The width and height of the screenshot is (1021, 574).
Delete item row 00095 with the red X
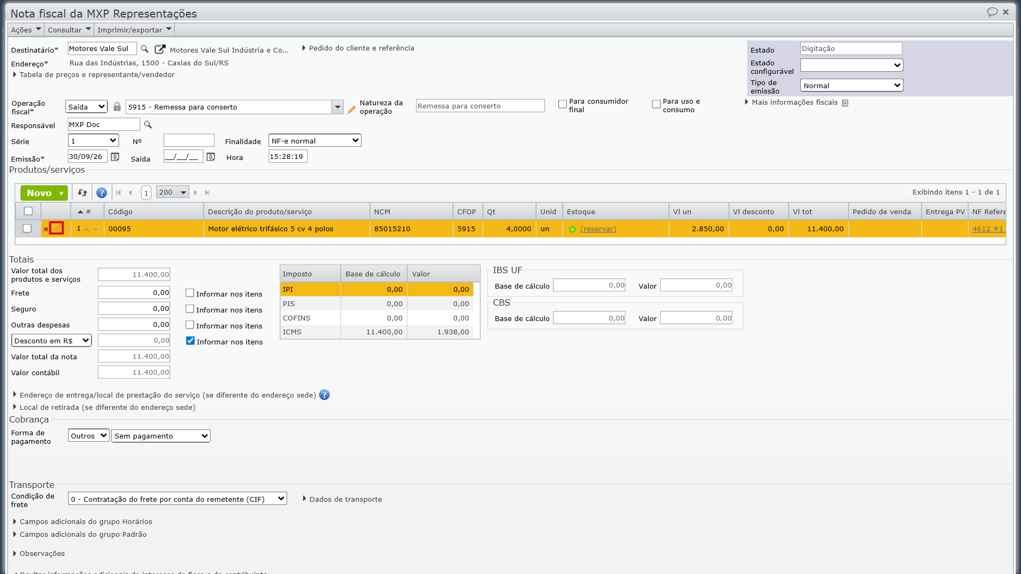46,229
